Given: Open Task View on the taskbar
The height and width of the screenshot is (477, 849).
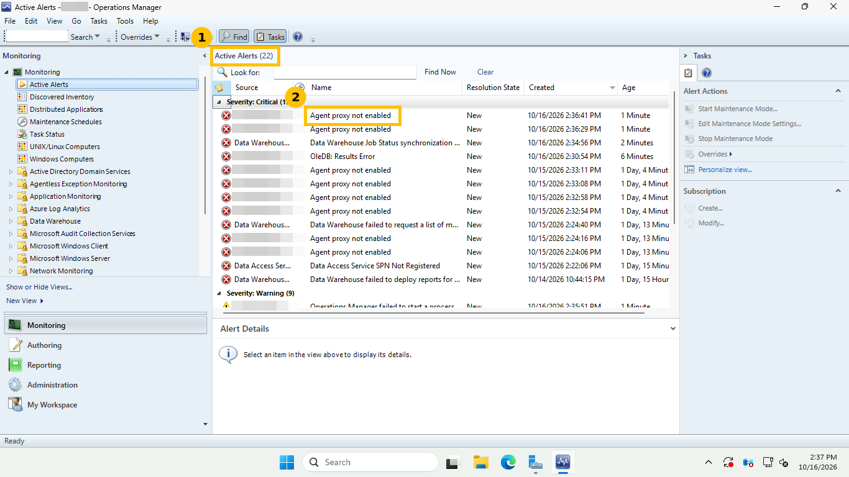Looking at the screenshot, I should tap(452, 462).
